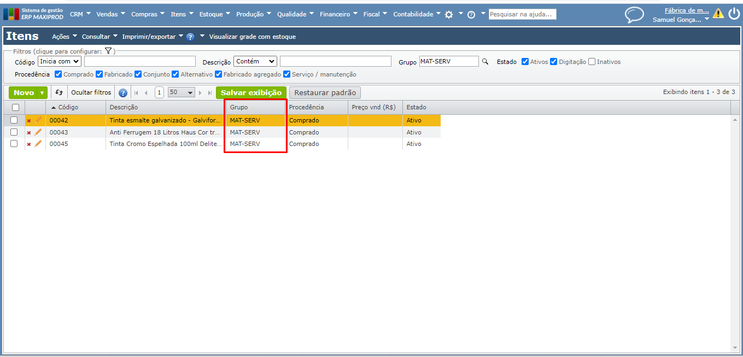Open the Imprimir/exportar dropdown menu
This screenshot has width=743, height=357.
coord(153,37)
